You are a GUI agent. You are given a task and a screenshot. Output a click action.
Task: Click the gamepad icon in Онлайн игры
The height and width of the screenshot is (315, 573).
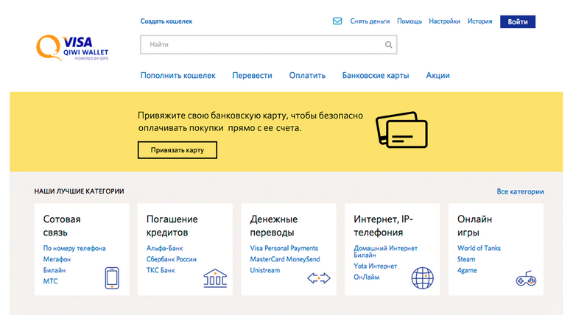(526, 278)
